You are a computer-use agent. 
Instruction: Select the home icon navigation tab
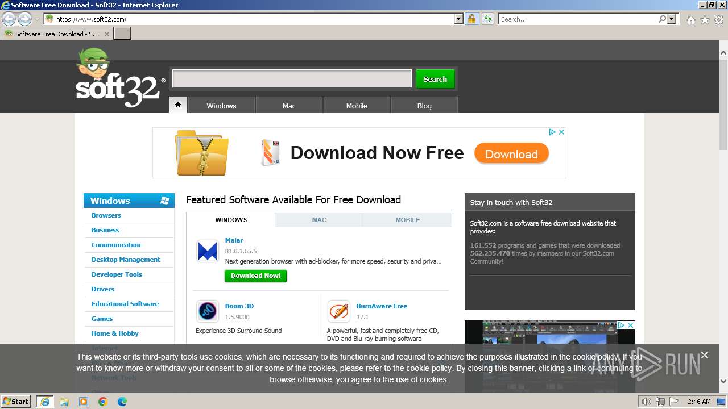(x=178, y=105)
